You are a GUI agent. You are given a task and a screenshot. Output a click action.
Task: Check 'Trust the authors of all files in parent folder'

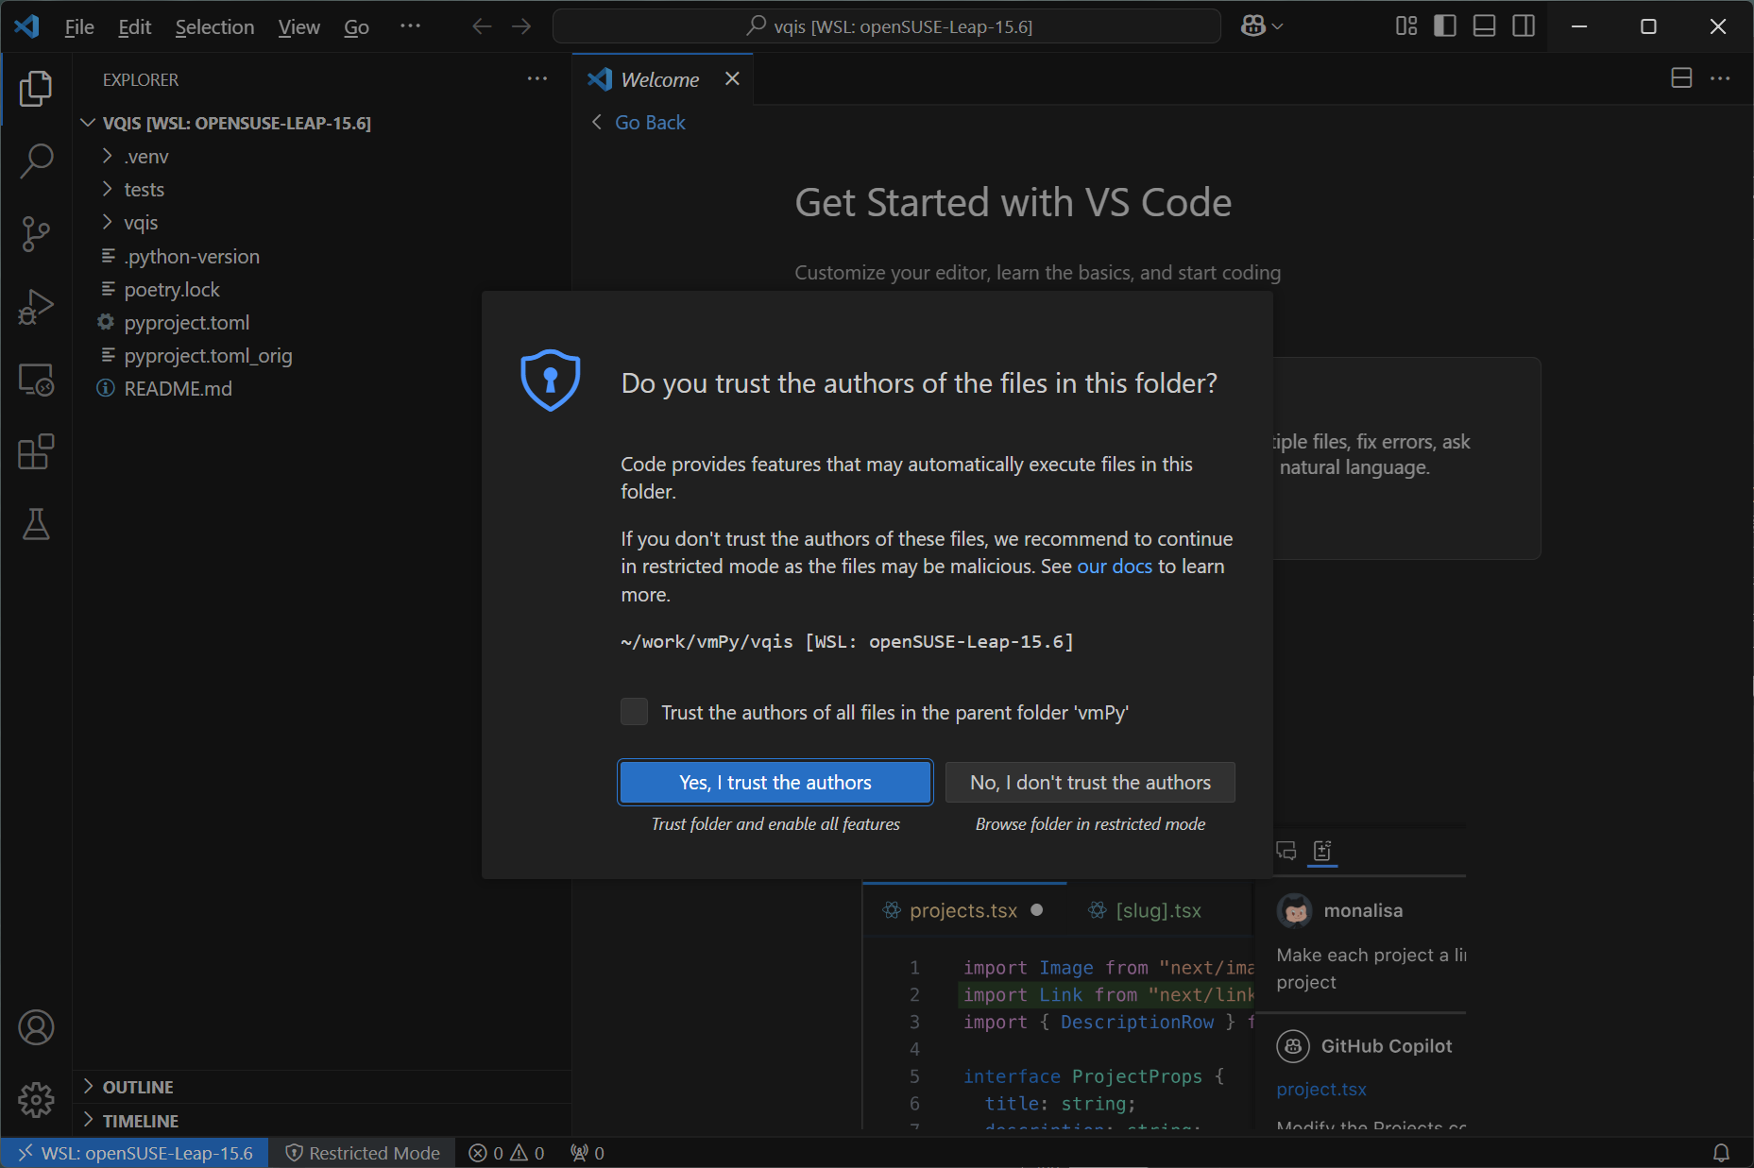coord(634,712)
